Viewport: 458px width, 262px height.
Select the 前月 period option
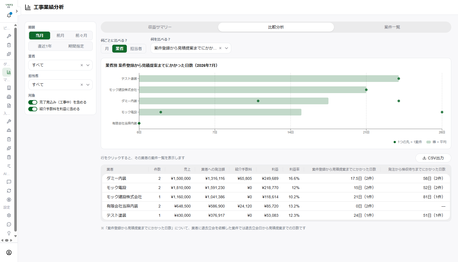(x=60, y=36)
